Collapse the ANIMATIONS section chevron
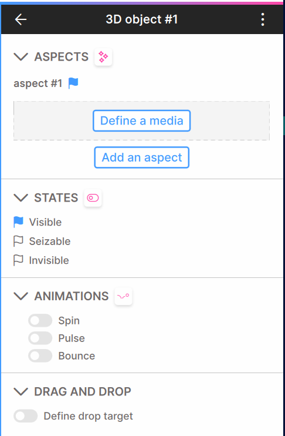Image resolution: width=285 pixels, height=436 pixels. tap(21, 296)
